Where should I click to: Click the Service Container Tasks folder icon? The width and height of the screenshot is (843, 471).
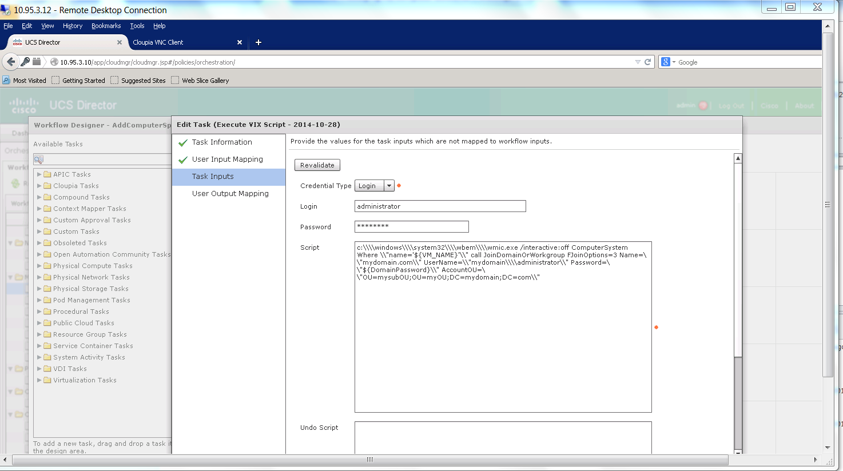pos(47,346)
